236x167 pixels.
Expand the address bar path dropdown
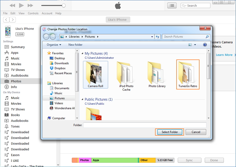click(x=152, y=37)
